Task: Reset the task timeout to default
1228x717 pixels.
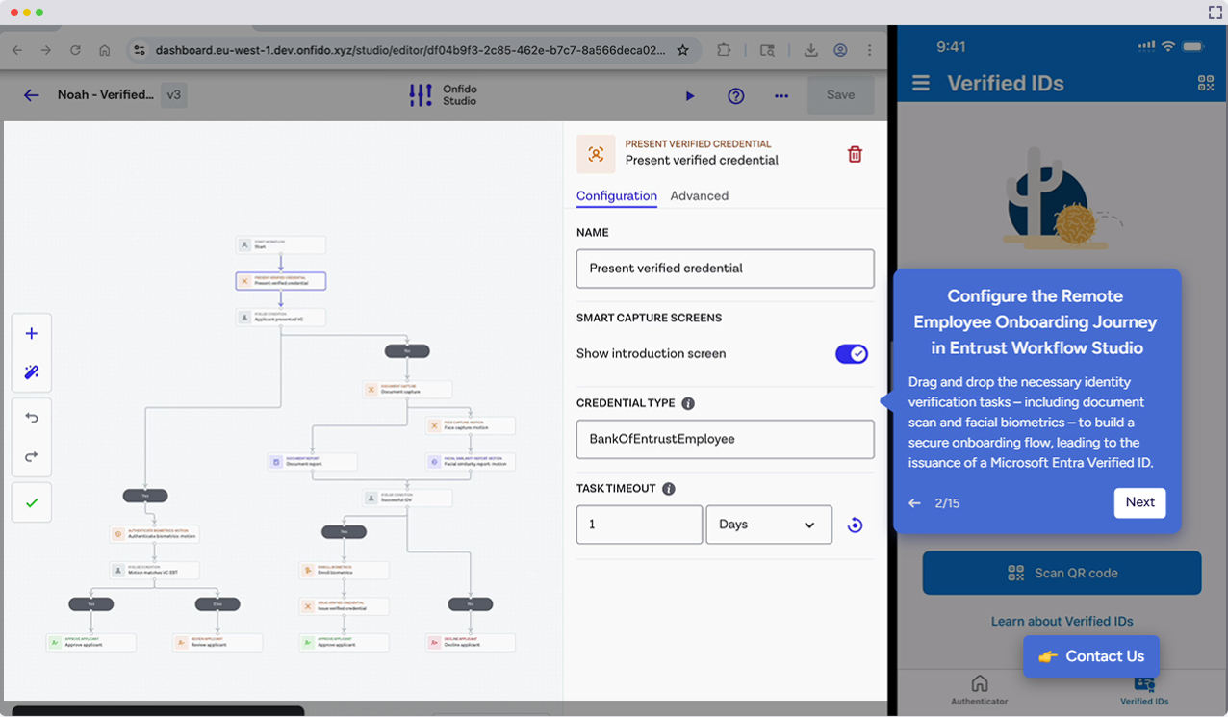Action: [856, 525]
